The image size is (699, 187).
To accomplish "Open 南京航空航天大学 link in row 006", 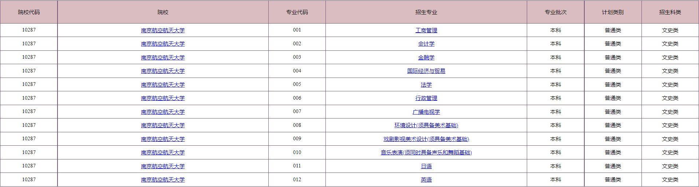I will click(x=163, y=98).
